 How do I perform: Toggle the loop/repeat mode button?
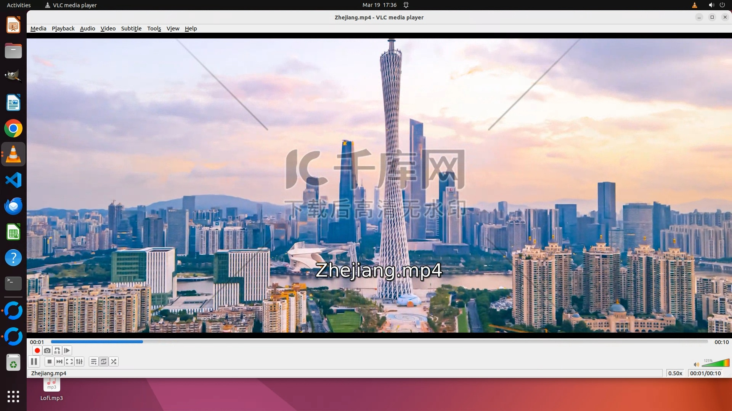coord(104,362)
